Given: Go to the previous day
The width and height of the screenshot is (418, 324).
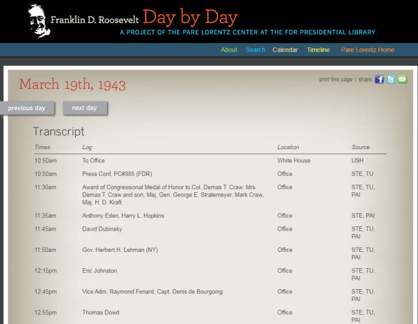Looking at the screenshot, I should [x=27, y=108].
